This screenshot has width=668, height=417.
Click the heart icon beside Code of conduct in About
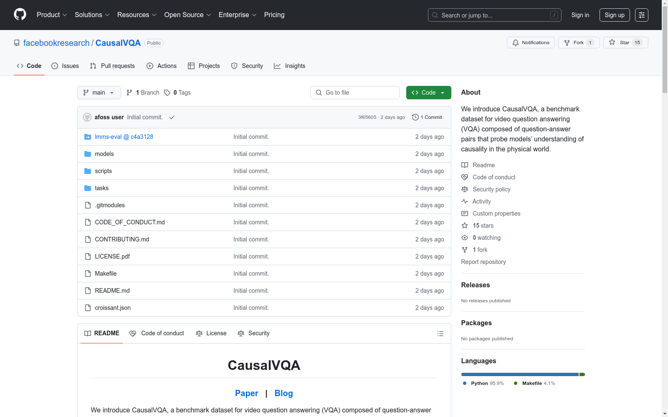coord(465,177)
